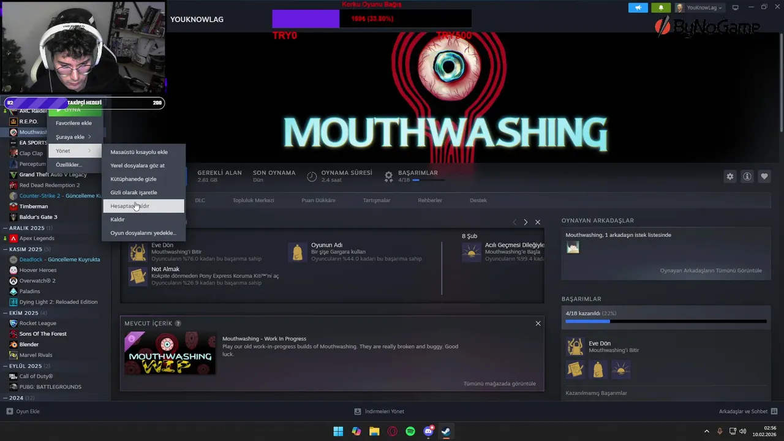This screenshot has width=784, height=441.
Task: Select Gizli olarak işaretle option
Action: click(x=143, y=192)
